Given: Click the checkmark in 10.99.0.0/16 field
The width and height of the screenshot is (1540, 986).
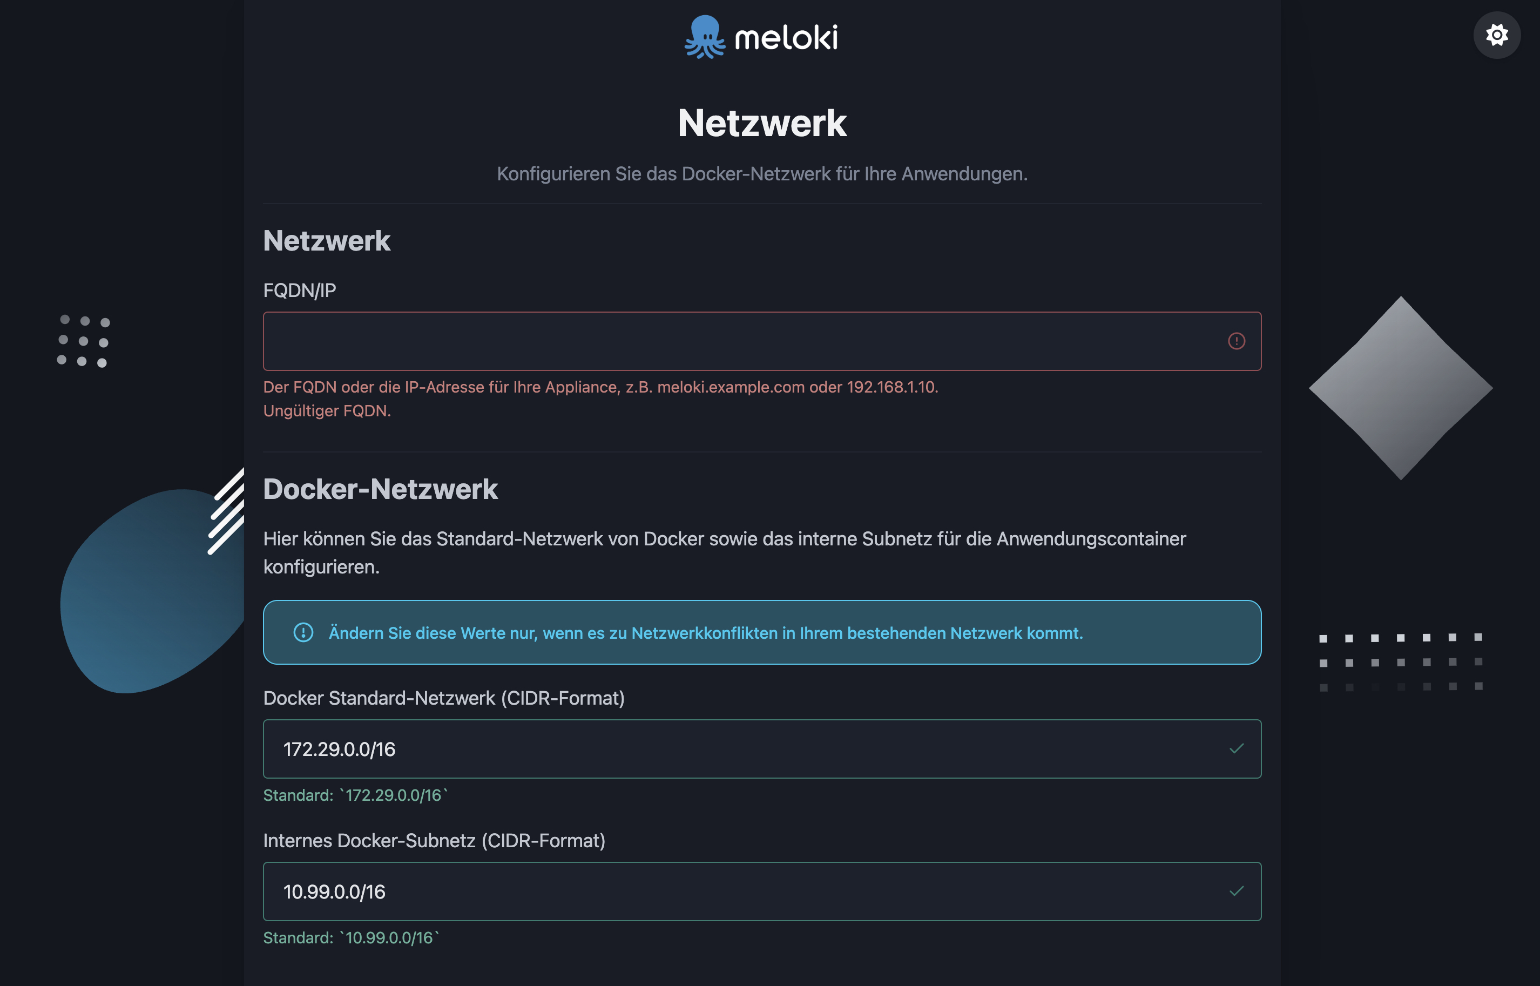Looking at the screenshot, I should pos(1236,892).
